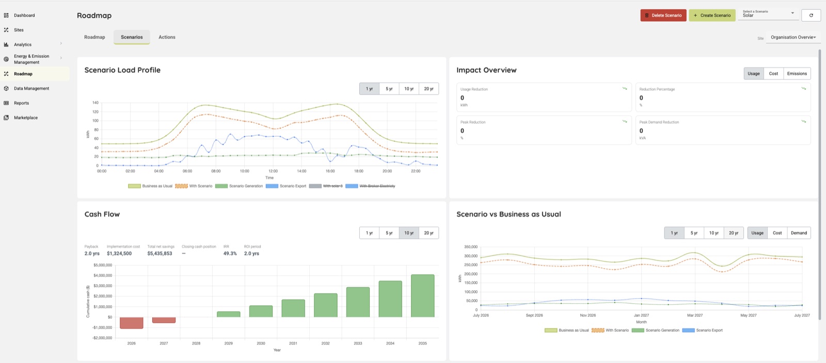Select Usage in Scenario vs Business chart

757,233
